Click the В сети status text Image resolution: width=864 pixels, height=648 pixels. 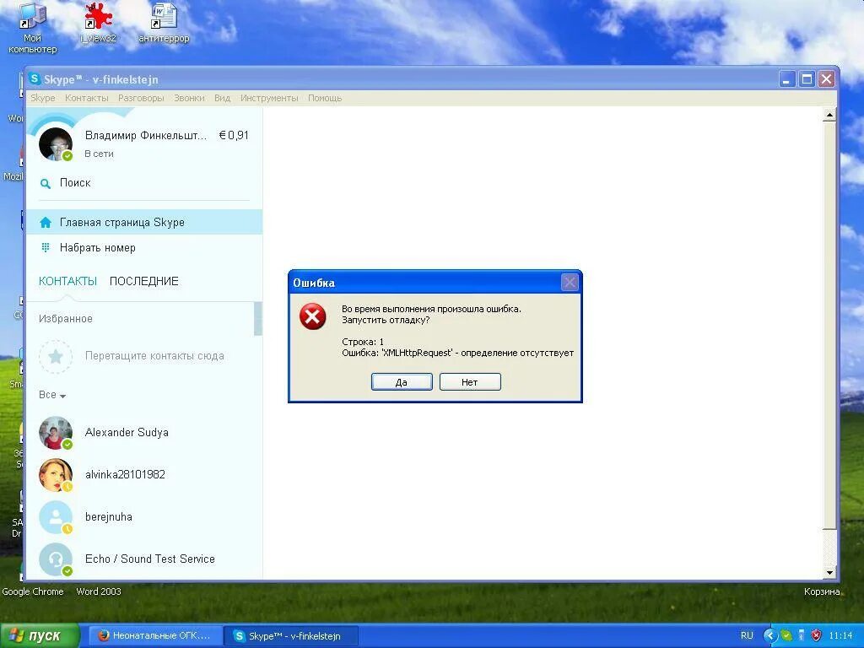[x=100, y=154]
